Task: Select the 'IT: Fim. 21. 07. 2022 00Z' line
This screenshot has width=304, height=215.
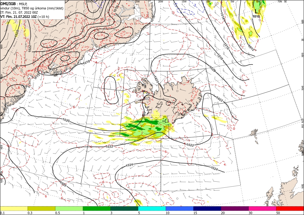Action: tap(19, 12)
